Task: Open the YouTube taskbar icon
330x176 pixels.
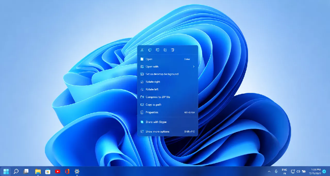Action: 57,171
